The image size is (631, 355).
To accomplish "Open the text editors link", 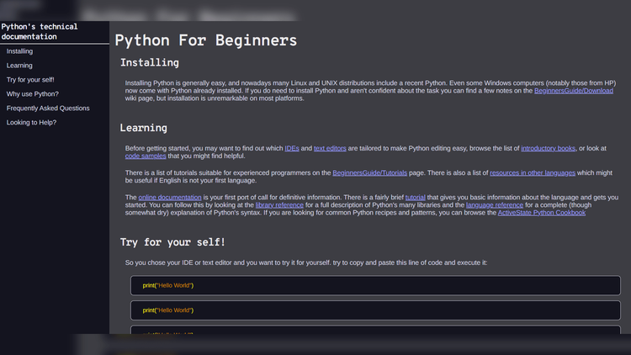I will (330, 148).
